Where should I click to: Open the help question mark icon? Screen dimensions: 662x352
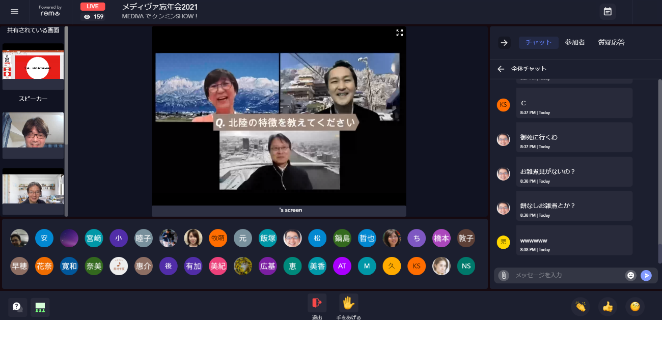(17, 307)
